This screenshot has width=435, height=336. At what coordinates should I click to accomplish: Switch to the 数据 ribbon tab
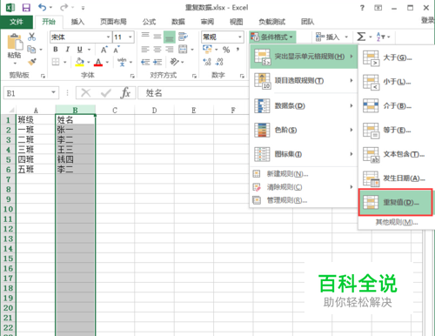178,22
